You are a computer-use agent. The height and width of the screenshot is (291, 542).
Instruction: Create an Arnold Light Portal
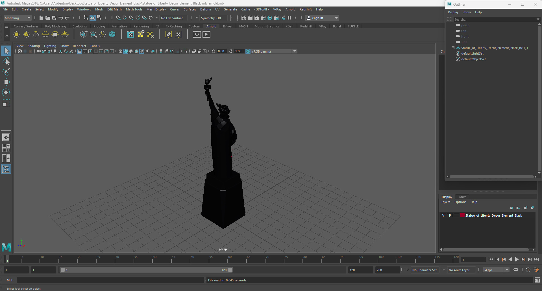pos(55,35)
